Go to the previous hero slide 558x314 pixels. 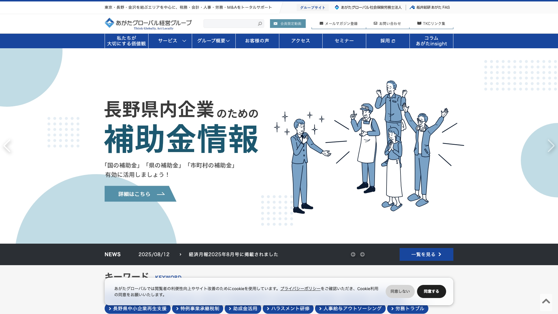7,146
